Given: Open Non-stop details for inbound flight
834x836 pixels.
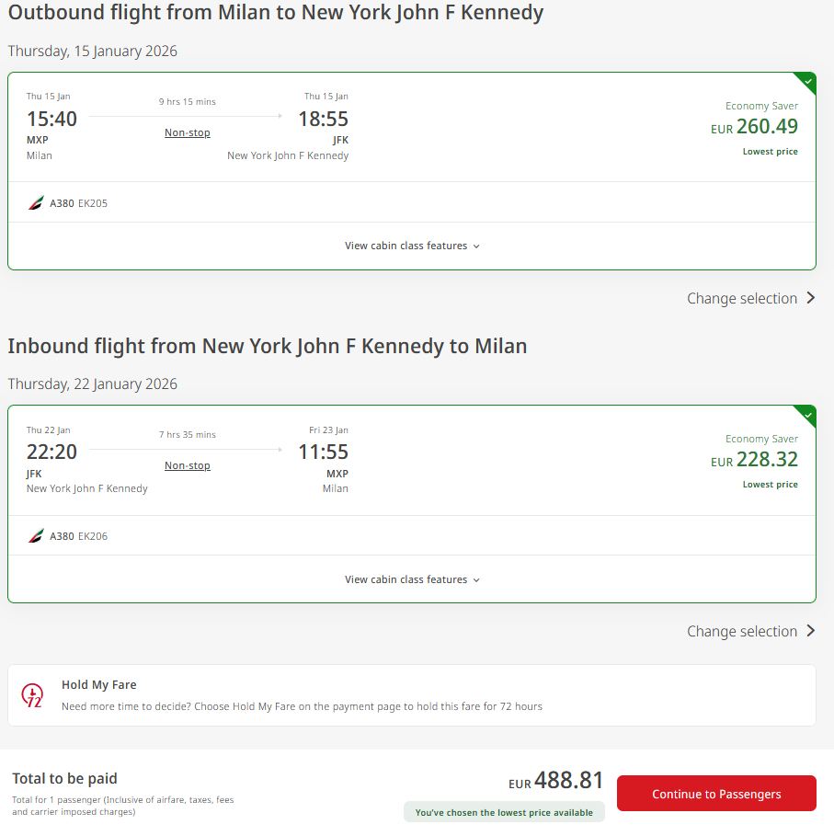Looking at the screenshot, I should coord(188,465).
